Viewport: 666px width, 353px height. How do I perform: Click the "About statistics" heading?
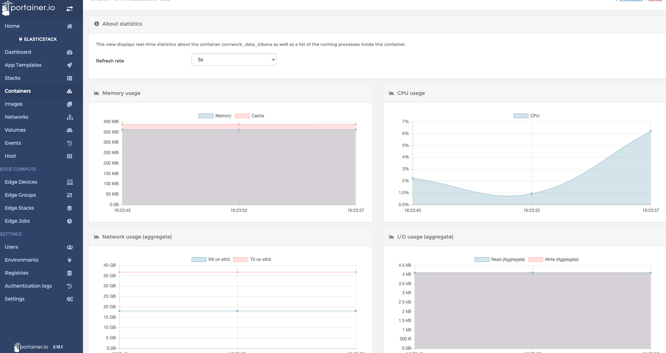(x=122, y=24)
